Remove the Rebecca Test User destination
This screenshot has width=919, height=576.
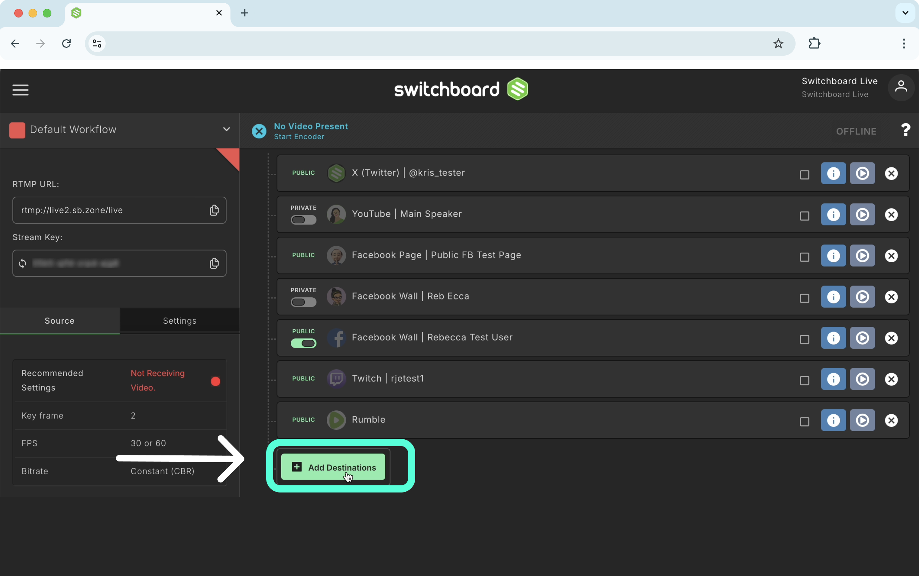(891, 338)
